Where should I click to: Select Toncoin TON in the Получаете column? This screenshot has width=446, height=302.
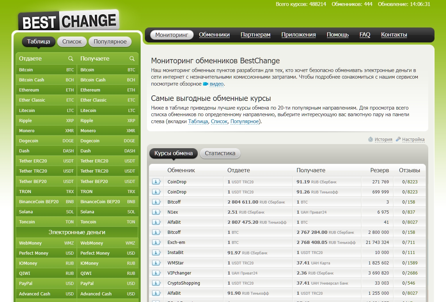(x=108, y=222)
